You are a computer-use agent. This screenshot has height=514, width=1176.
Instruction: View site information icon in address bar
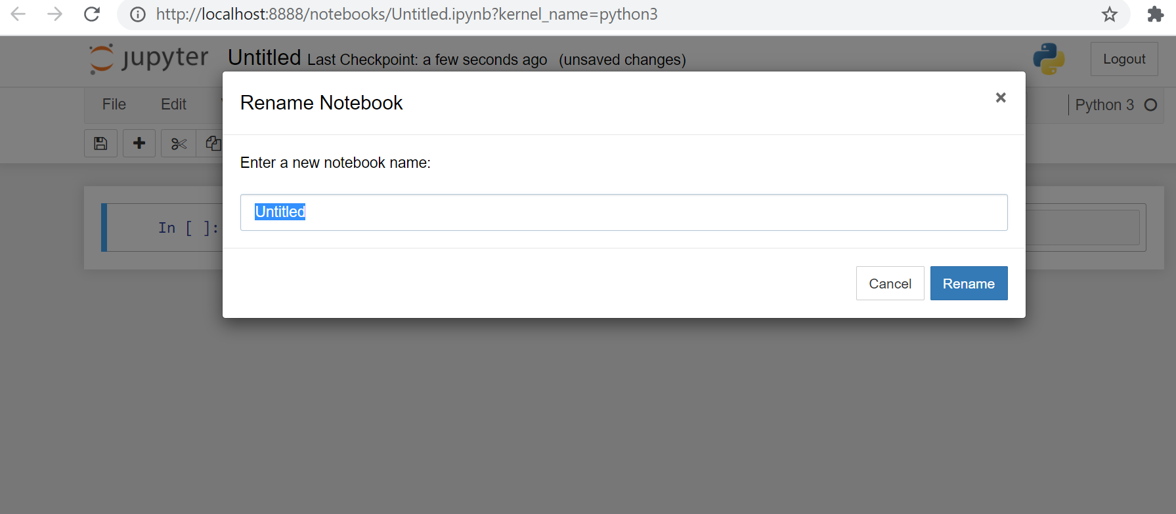point(138,14)
